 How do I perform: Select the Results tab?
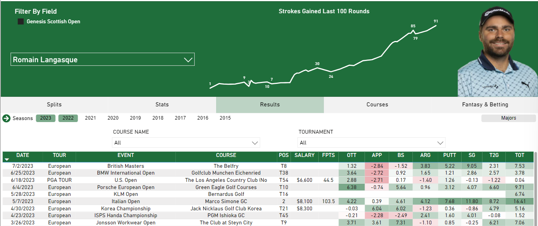coord(270,105)
